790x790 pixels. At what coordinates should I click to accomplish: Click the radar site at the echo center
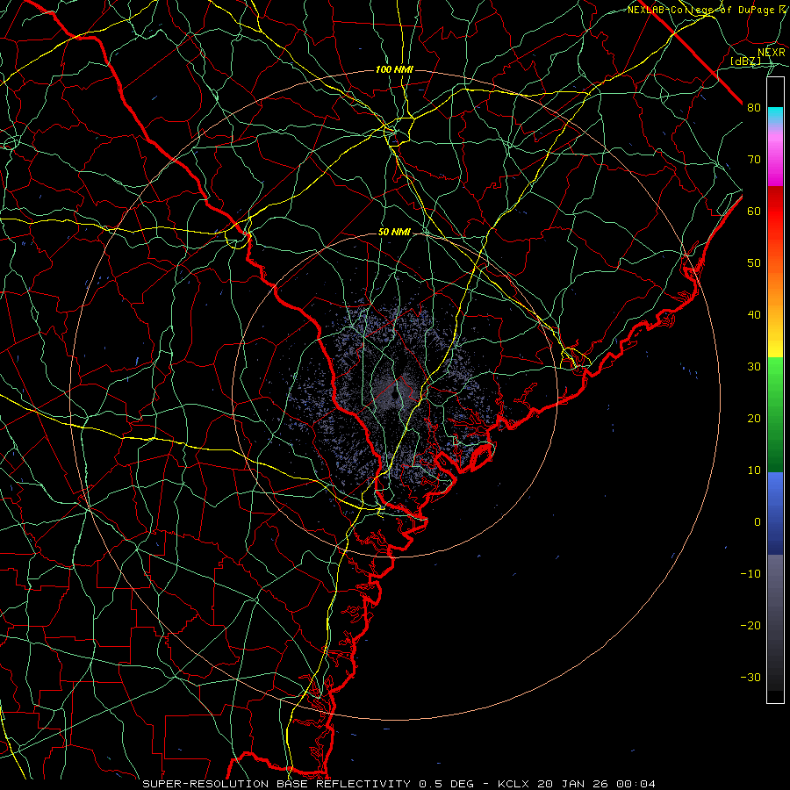point(396,394)
